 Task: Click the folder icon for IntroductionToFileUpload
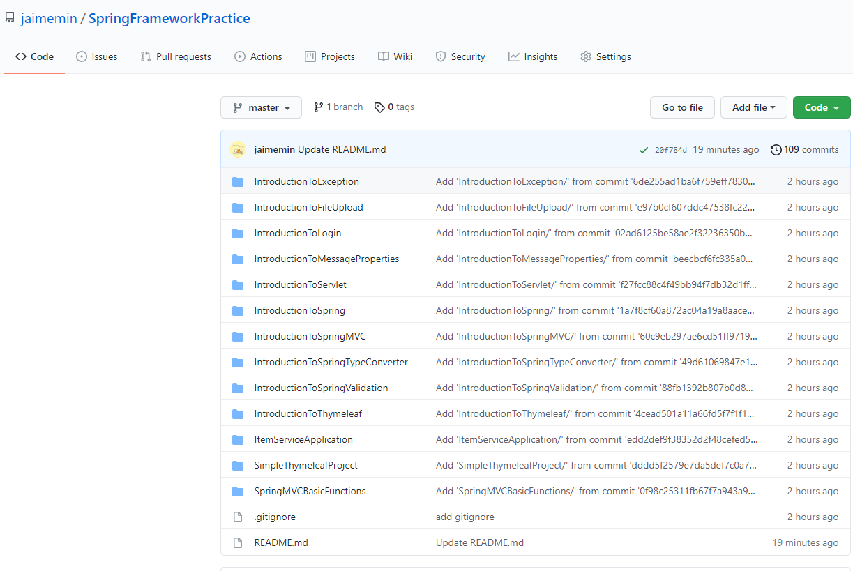tap(238, 208)
